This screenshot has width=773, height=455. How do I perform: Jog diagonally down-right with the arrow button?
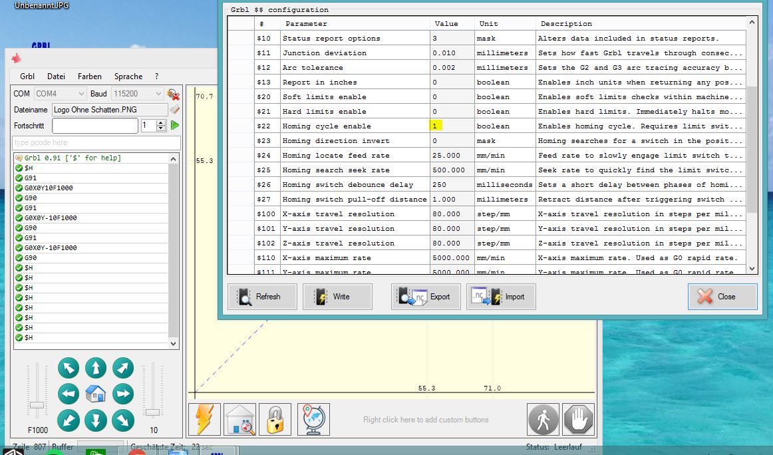123,420
